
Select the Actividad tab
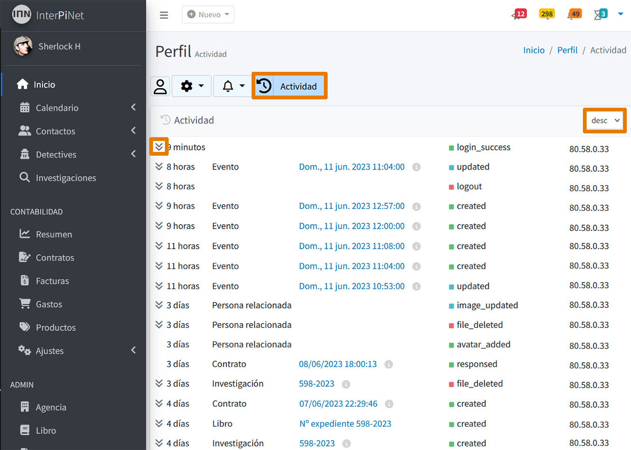click(289, 86)
